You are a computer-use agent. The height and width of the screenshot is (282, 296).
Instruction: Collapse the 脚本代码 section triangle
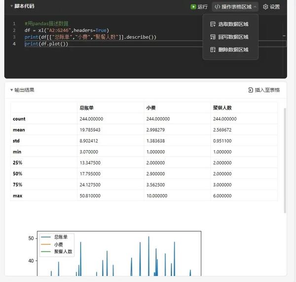click(11, 6)
